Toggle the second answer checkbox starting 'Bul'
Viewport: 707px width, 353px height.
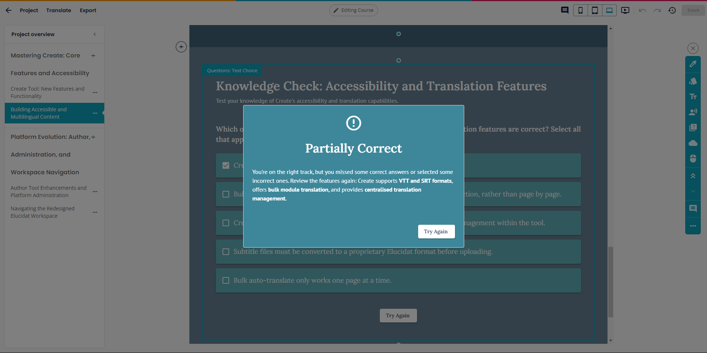(x=226, y=194)
